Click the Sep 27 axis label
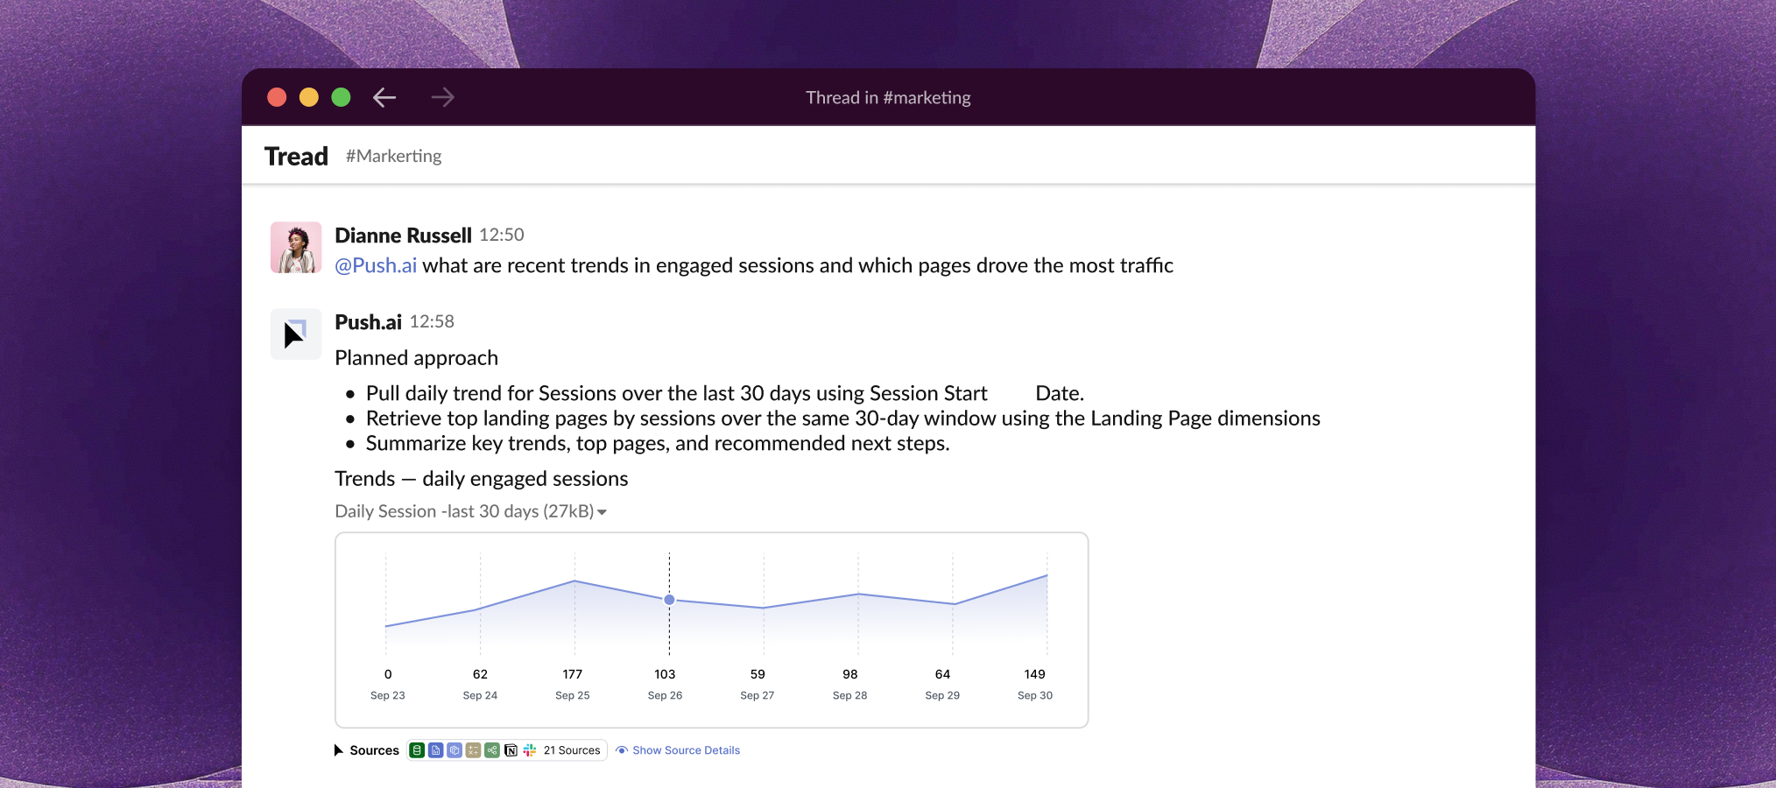Viewport: 1776px width, 788px height. (x=758, y=695)
